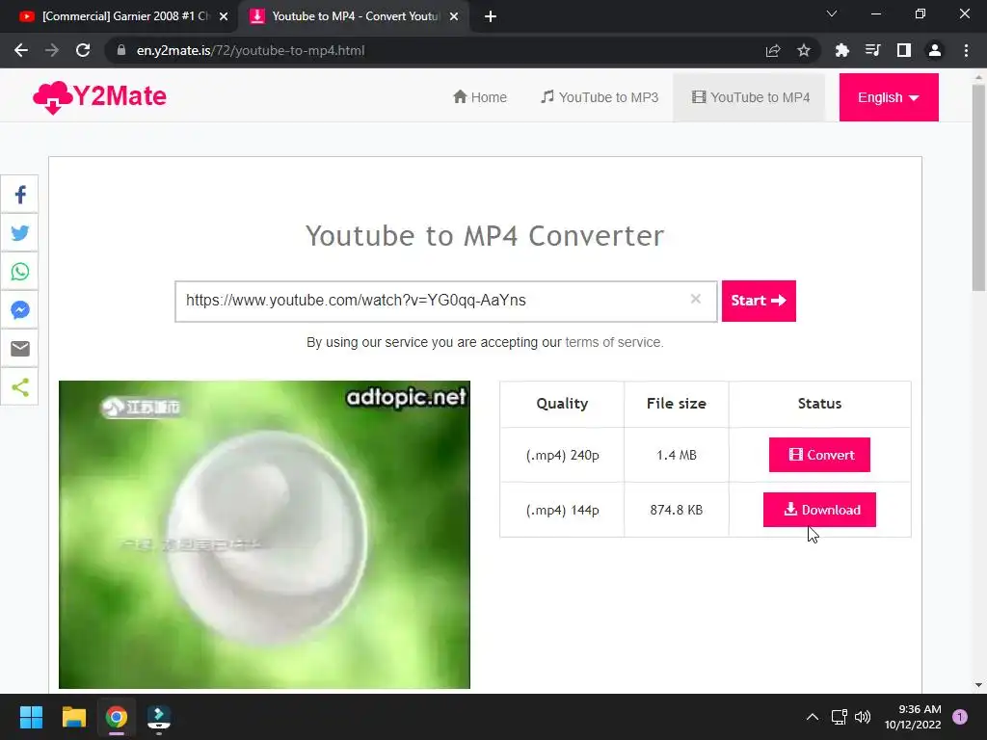Open the Chrome profile avatar
This screenshot has width=987, height=740.
[935, 50]
